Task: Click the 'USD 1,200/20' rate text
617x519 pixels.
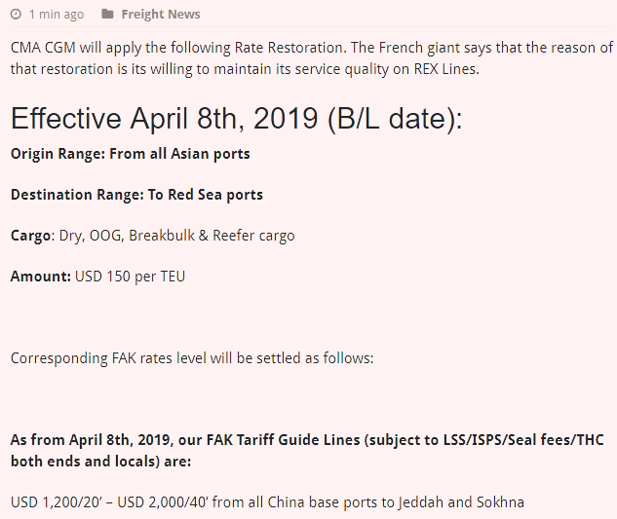Action: 57,502
